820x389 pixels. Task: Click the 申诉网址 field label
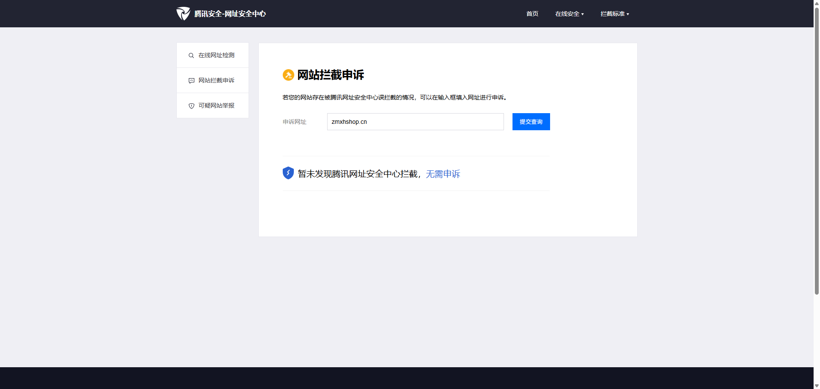(295, 122)
